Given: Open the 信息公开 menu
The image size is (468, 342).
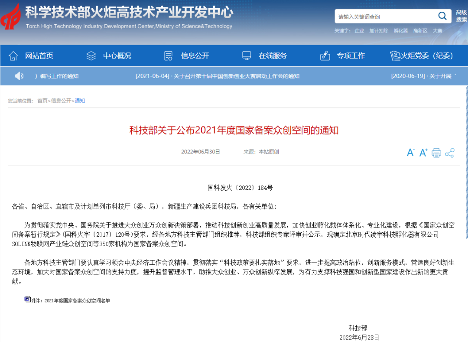Looking at the screenshot, I should click(187, 55).
